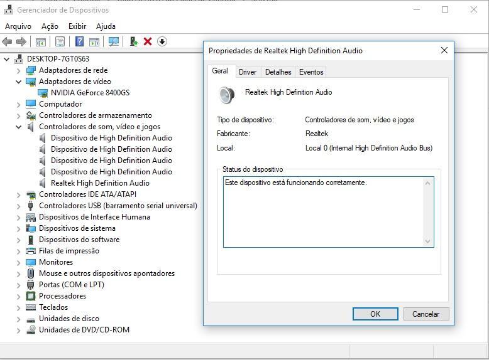Viewport: 489px width, 360px height.
Task: Click the red X uninstall device icon
Action: pyautogui.click(x=148, y=41)
